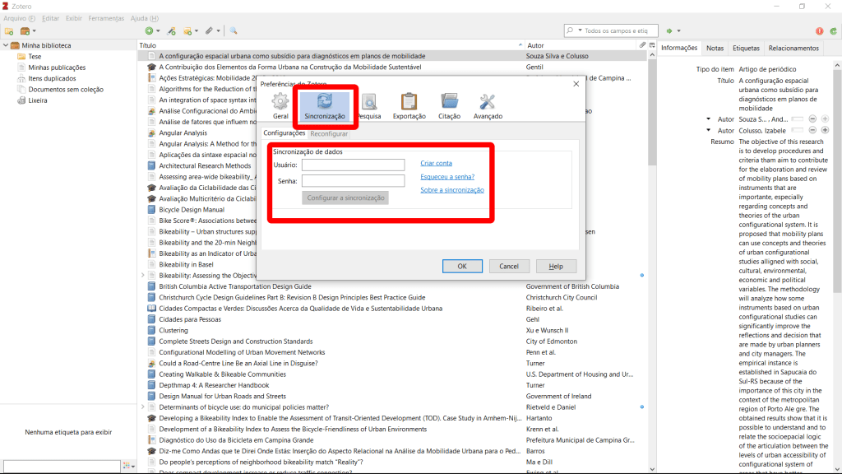This screenshot has width=842, height=474.
Task: Open the Exportação preferences pane
Action: click(409, 105)
